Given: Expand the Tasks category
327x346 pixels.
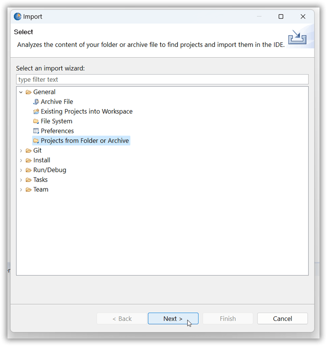Looking at the screenshot, I should click(21, 180).
